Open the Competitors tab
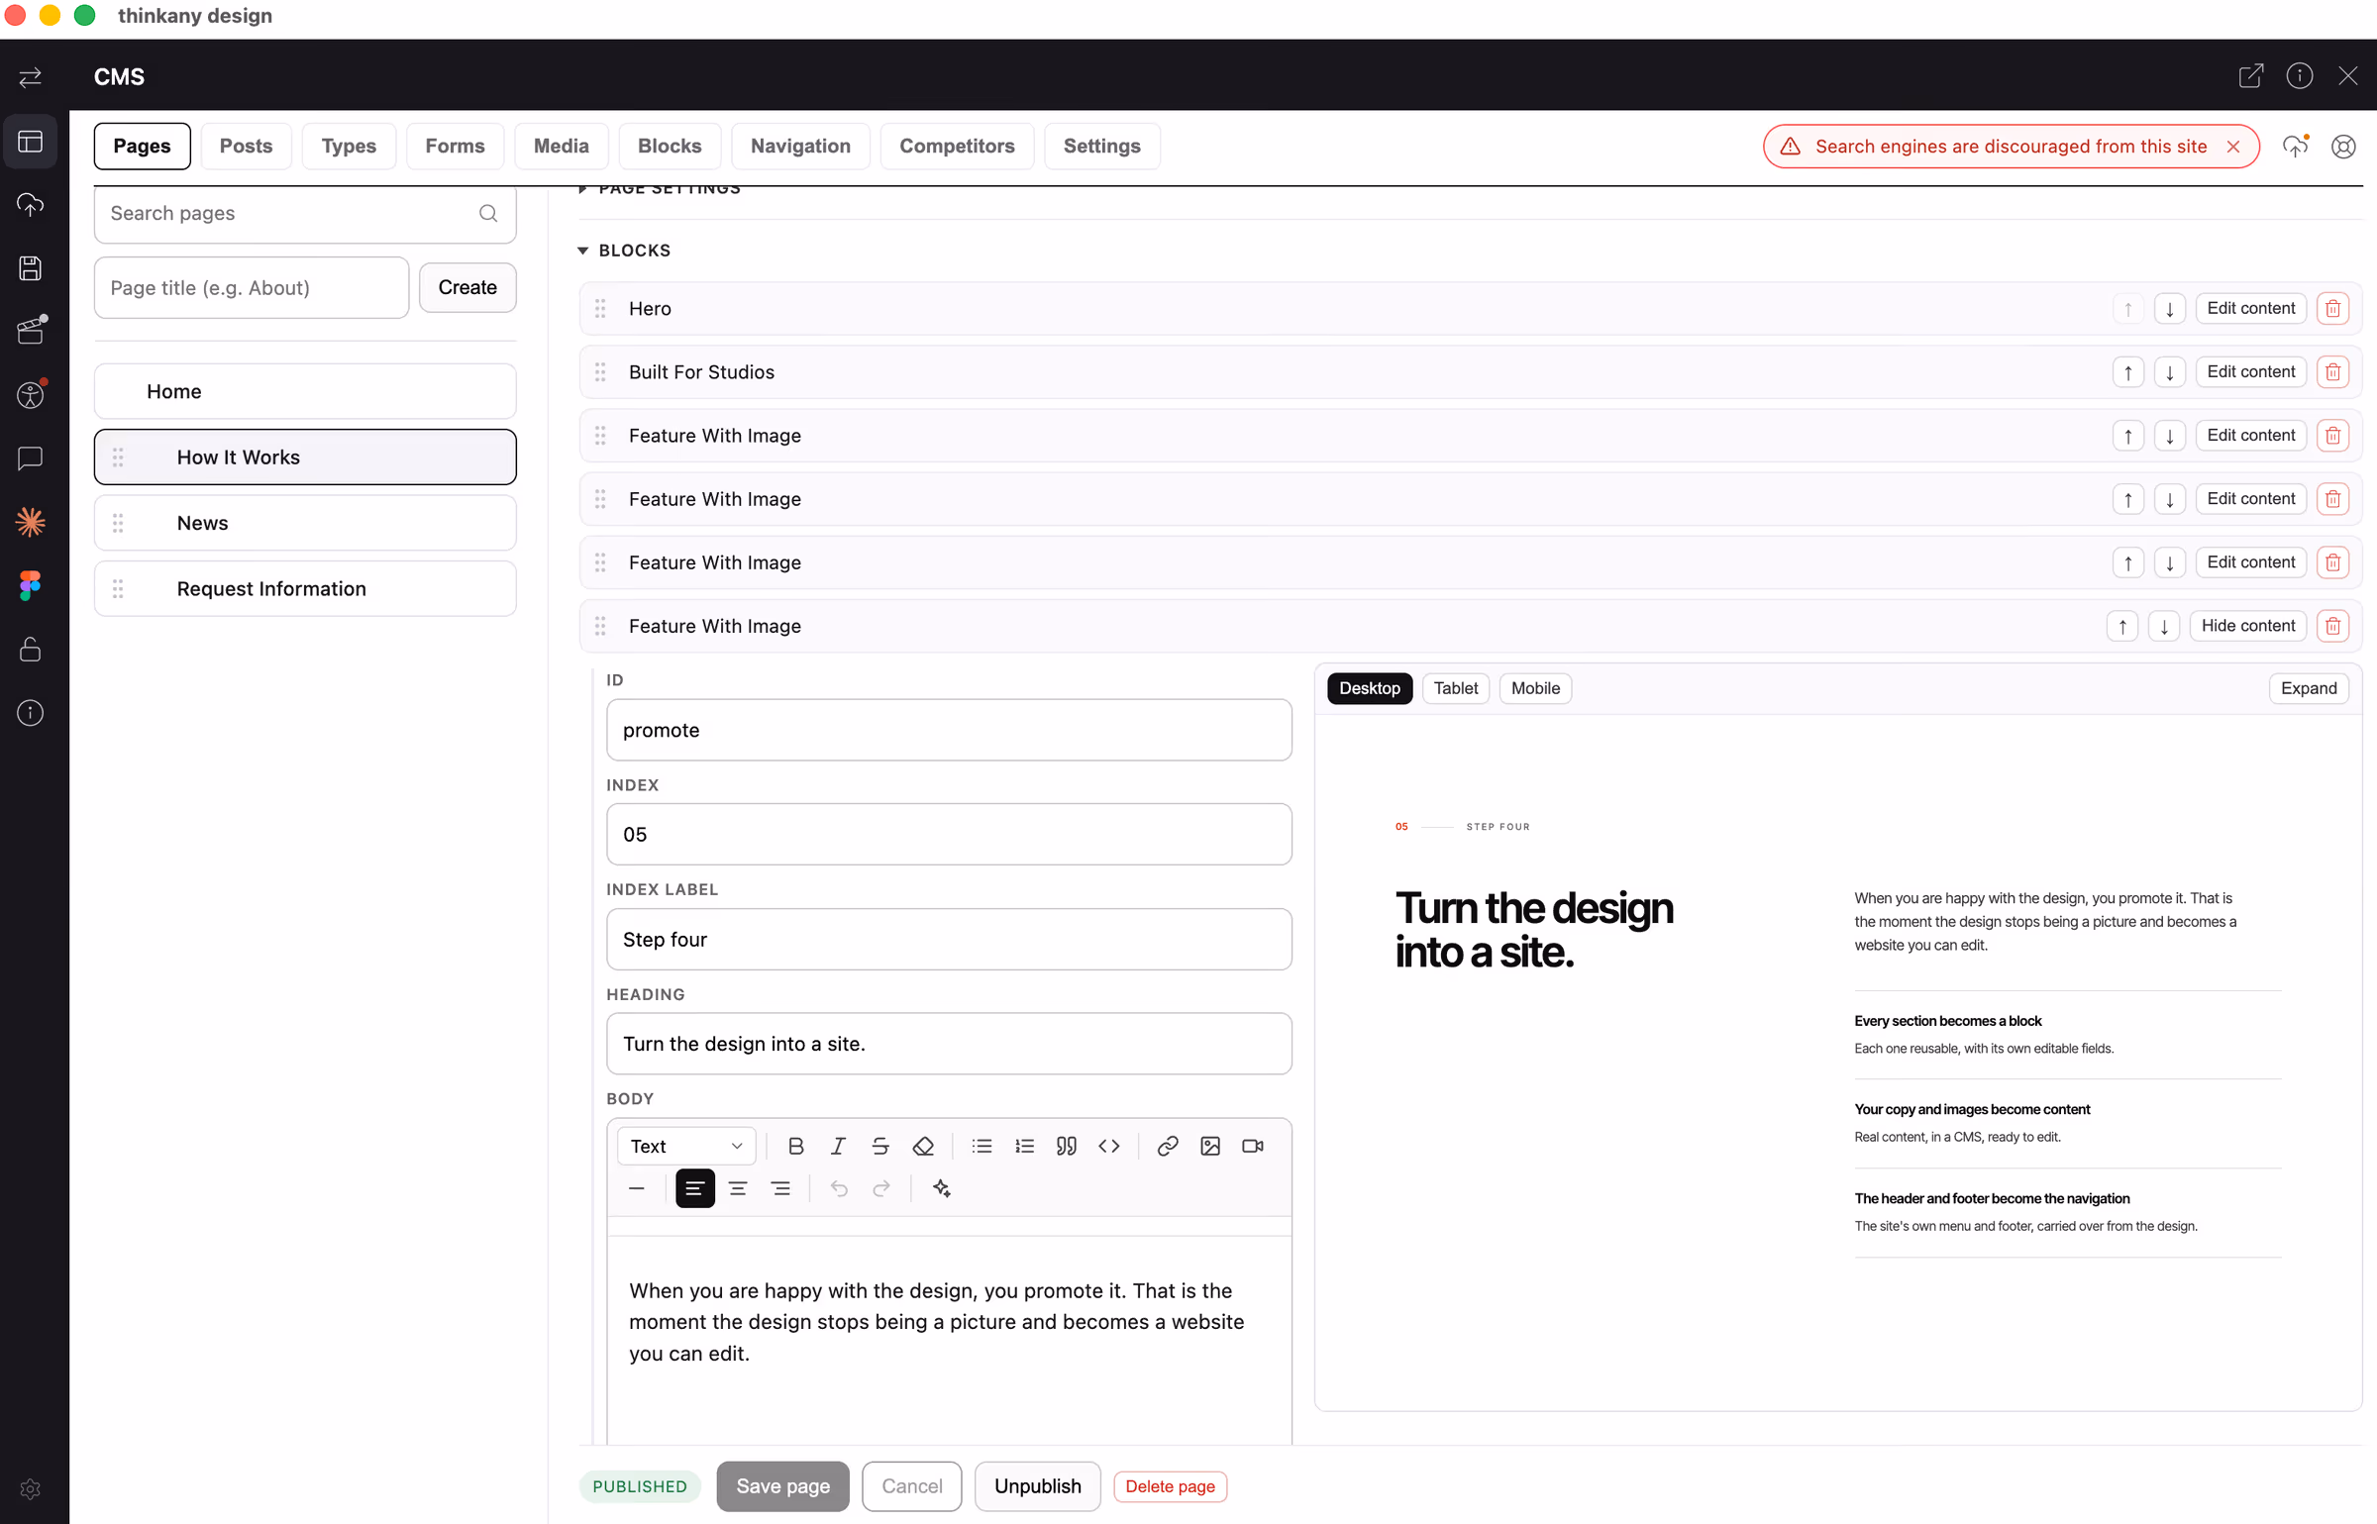This screenshot has height=1524, width=2377. [x=957, y=146]
